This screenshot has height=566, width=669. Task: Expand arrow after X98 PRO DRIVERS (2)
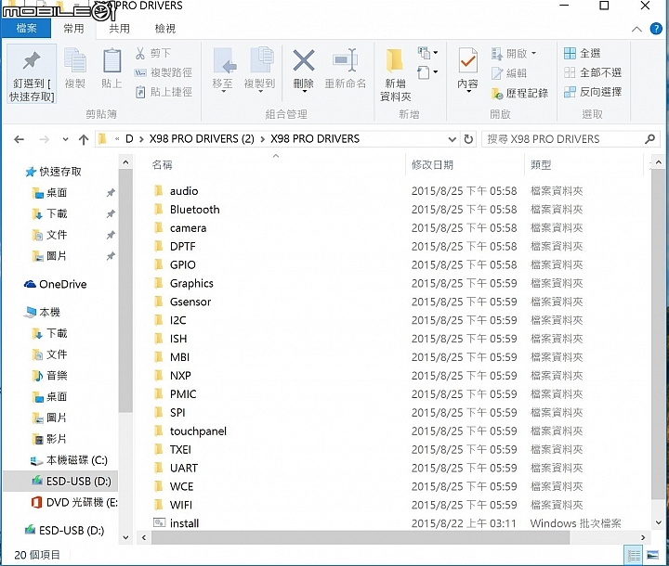point(262,139)
